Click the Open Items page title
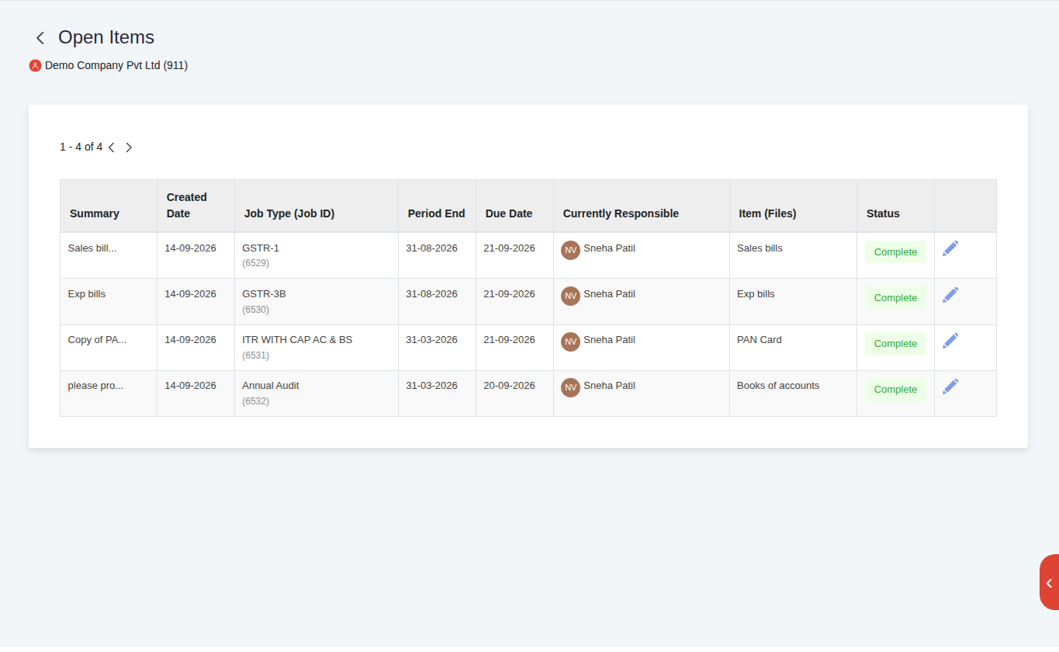Viewport: 1059px width, 652px height. click(106, 37)
